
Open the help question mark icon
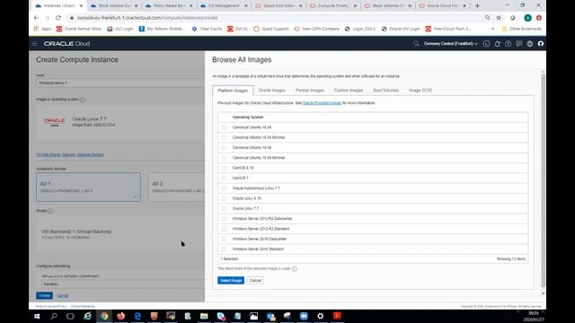coord(508,44)
